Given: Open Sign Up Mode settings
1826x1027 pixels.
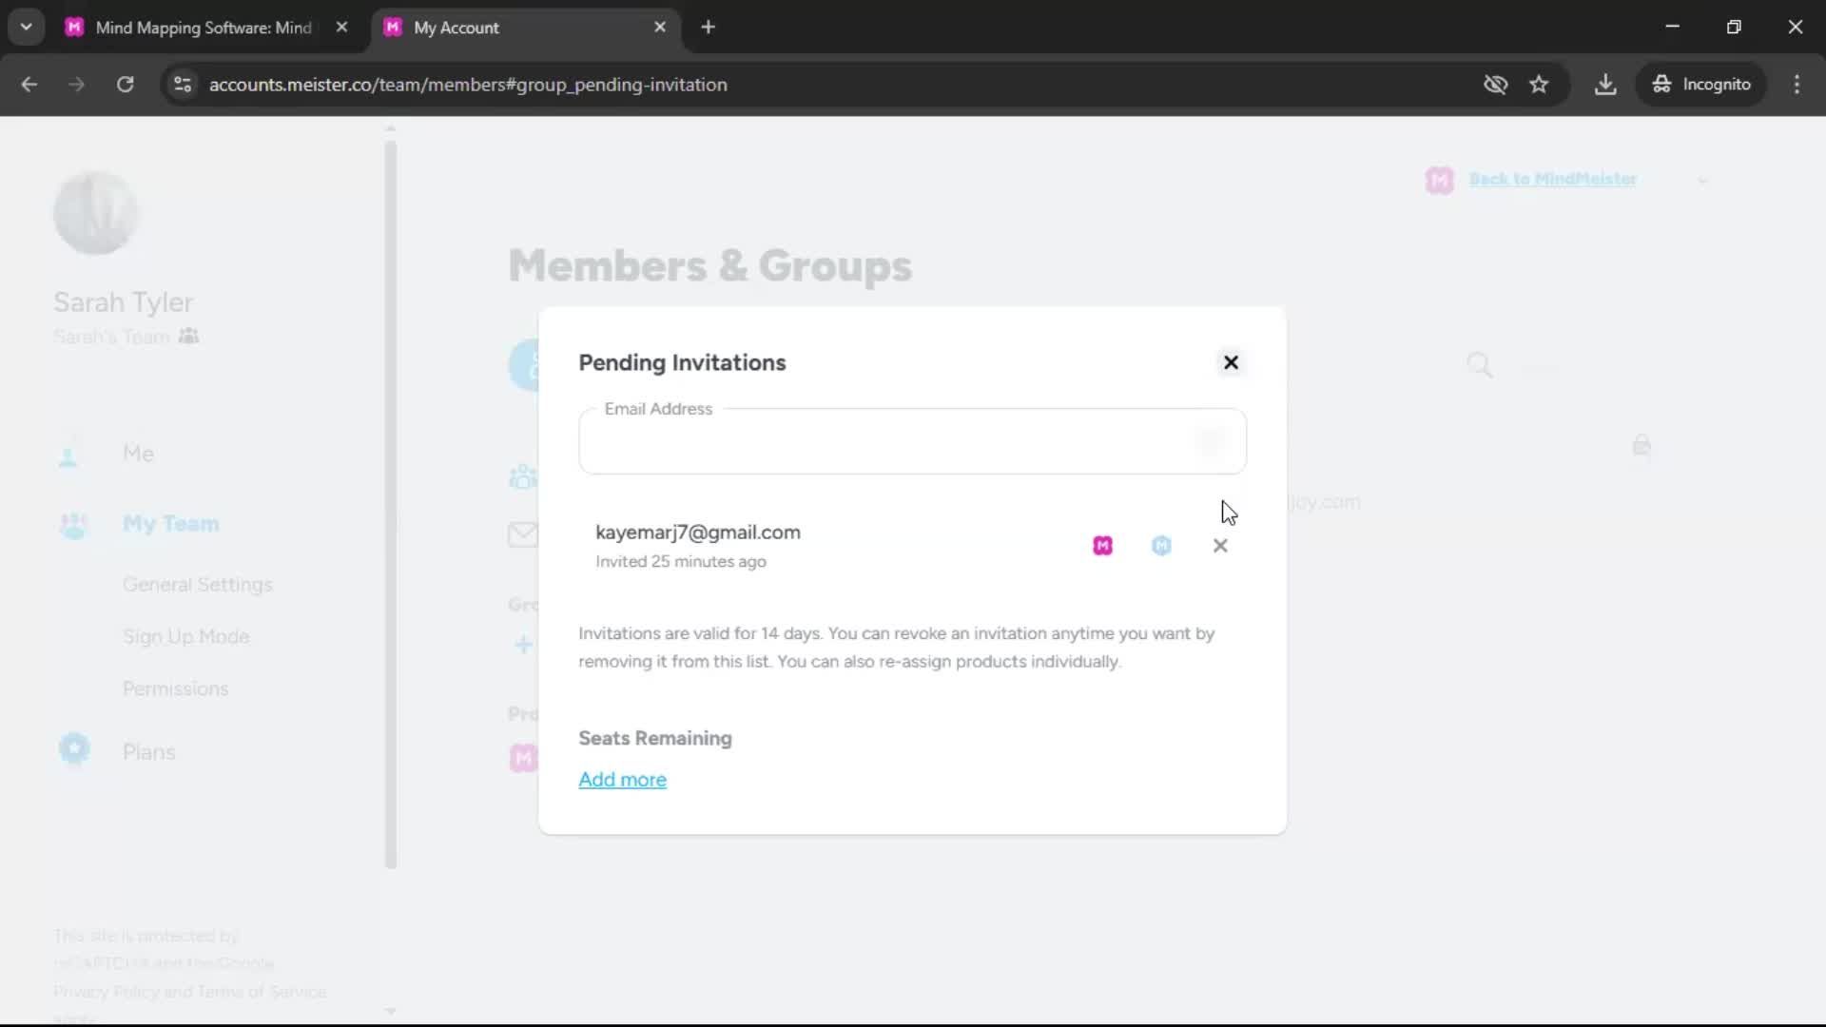Looking at the screenshot, I should pos(186,637).
